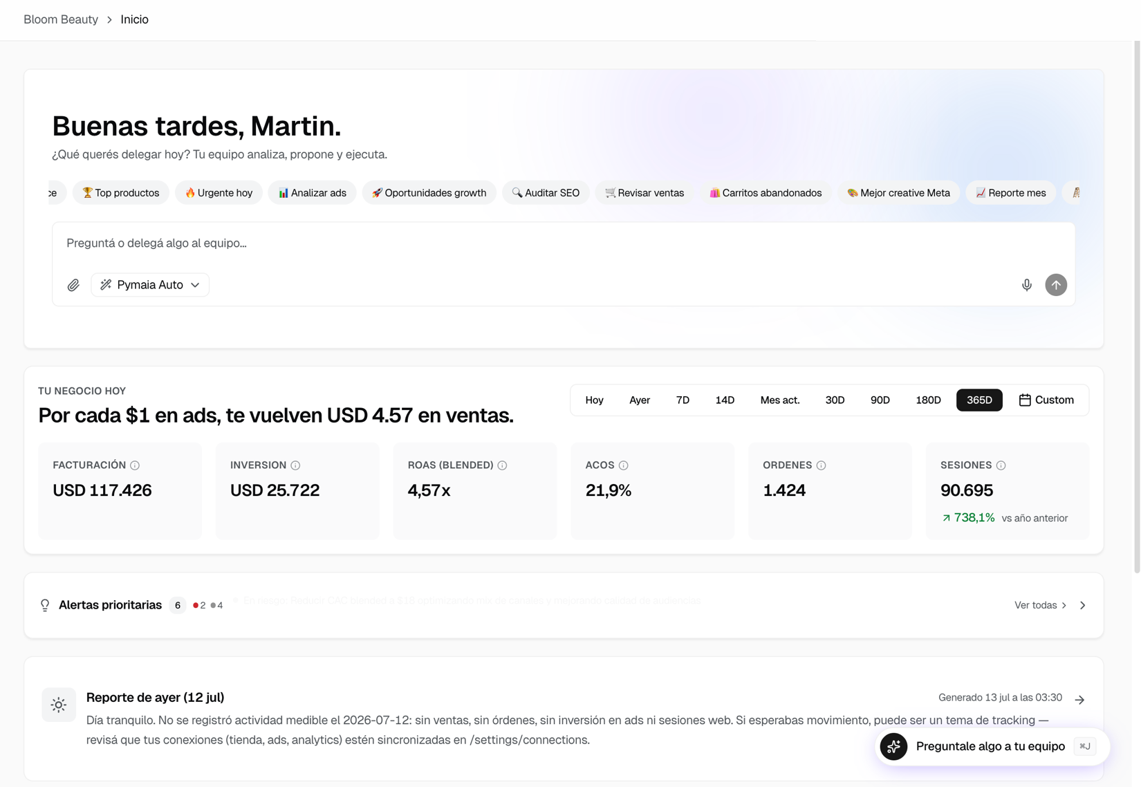This screenshot has width=1141, height=787.
Task: Click the sun icon beside Reporte de ayer
Action: [59, 705]
